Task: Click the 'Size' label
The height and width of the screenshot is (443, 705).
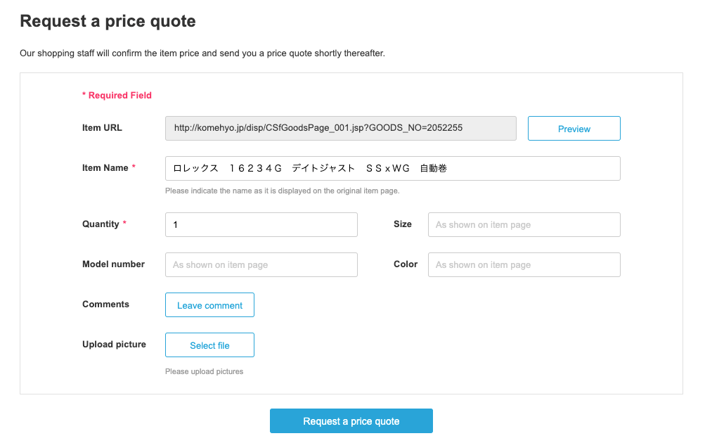Action: click(403, 224)
